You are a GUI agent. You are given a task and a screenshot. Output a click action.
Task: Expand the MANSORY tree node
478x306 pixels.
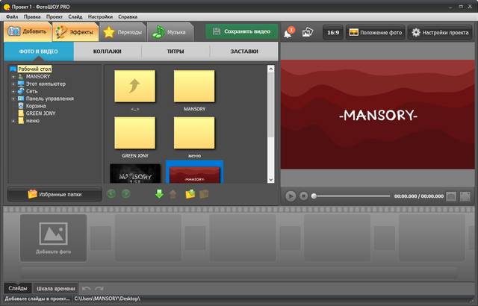tap(13, 77)
